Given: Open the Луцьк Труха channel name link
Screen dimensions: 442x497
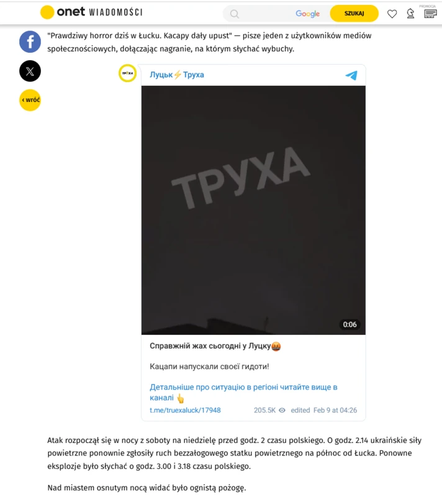Looking at the screenshot, I should pos(177,75).
